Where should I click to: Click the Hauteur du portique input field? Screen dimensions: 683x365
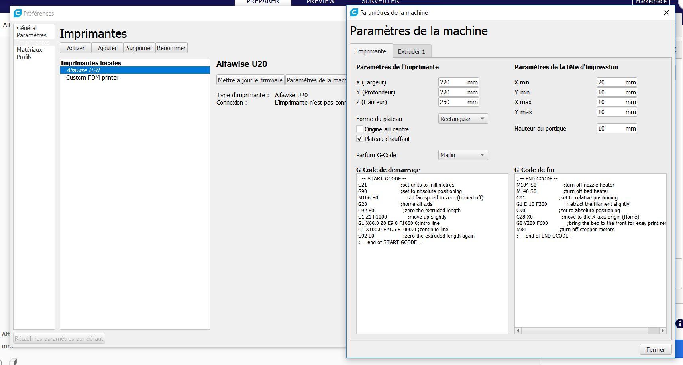click(616, 128)
